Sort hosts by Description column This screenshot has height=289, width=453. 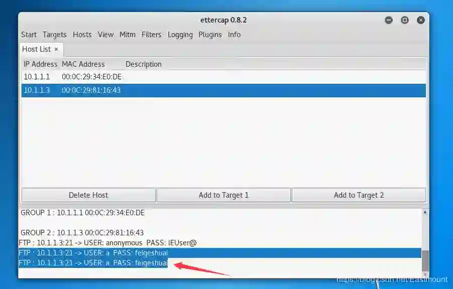pos(144,64)
